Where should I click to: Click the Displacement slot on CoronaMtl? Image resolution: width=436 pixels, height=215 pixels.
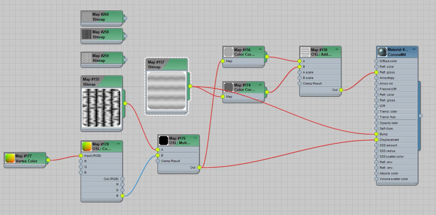[x=396, y=140]
